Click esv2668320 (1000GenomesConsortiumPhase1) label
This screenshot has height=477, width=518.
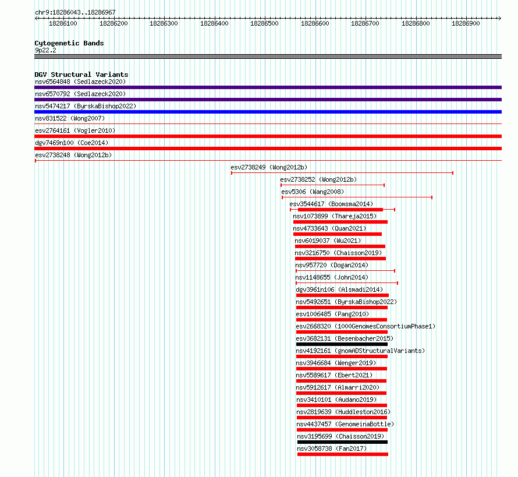366,326
